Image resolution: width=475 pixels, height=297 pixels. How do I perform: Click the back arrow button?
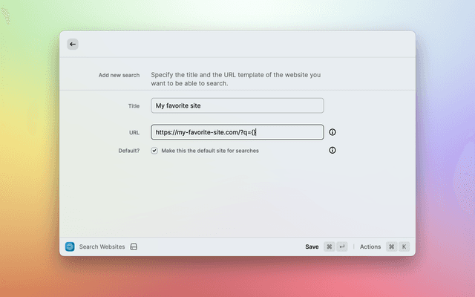(72, 45)
